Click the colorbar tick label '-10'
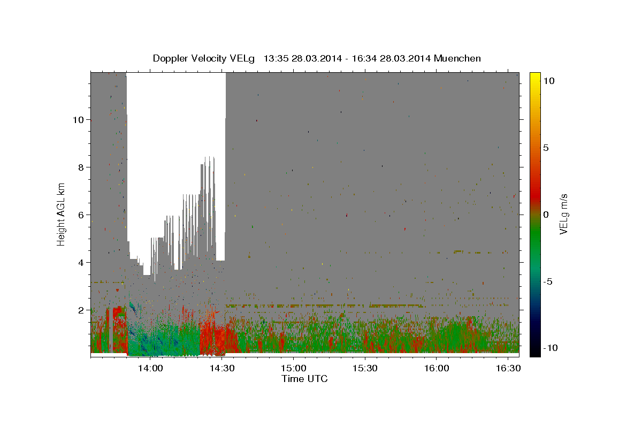Image resolution: width=642 pixels, height=428 pixels. click(549, 348)
